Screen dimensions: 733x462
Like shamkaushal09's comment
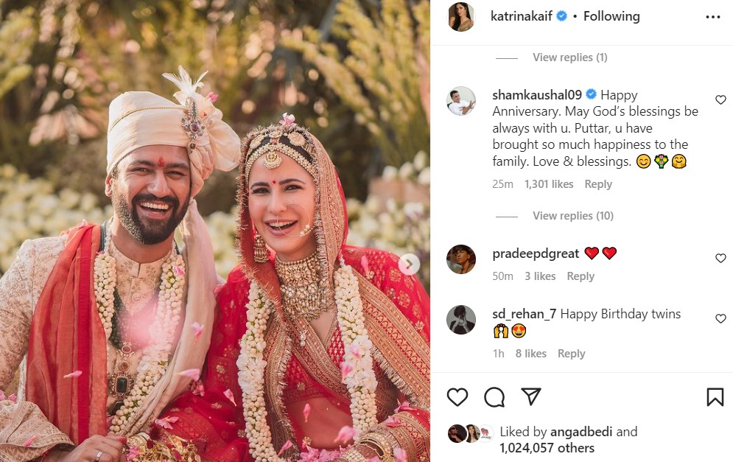(x=720, y=99)
